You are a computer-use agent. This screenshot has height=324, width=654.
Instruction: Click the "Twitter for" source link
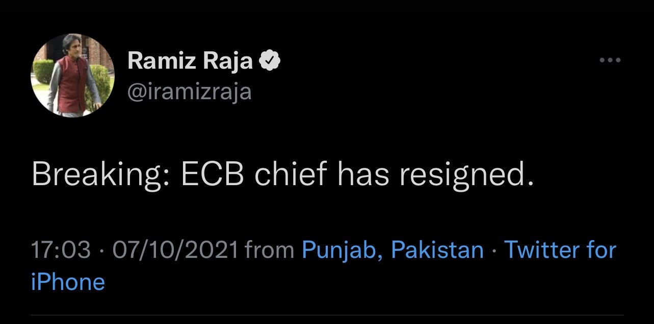tap(560, 250)
